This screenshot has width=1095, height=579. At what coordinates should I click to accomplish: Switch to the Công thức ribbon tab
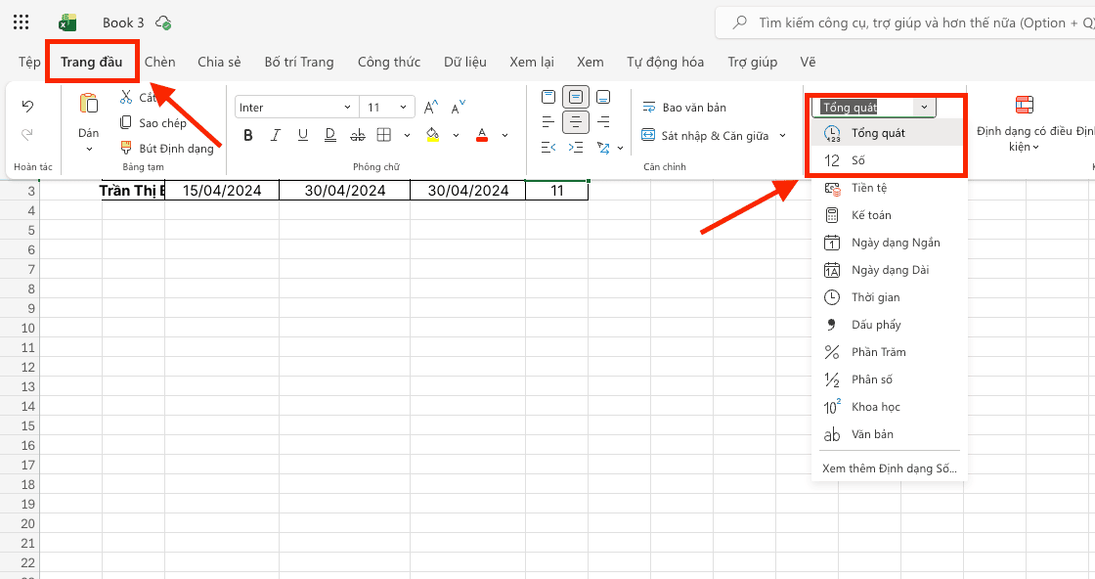pyautogui.click(x=388, y=62)
